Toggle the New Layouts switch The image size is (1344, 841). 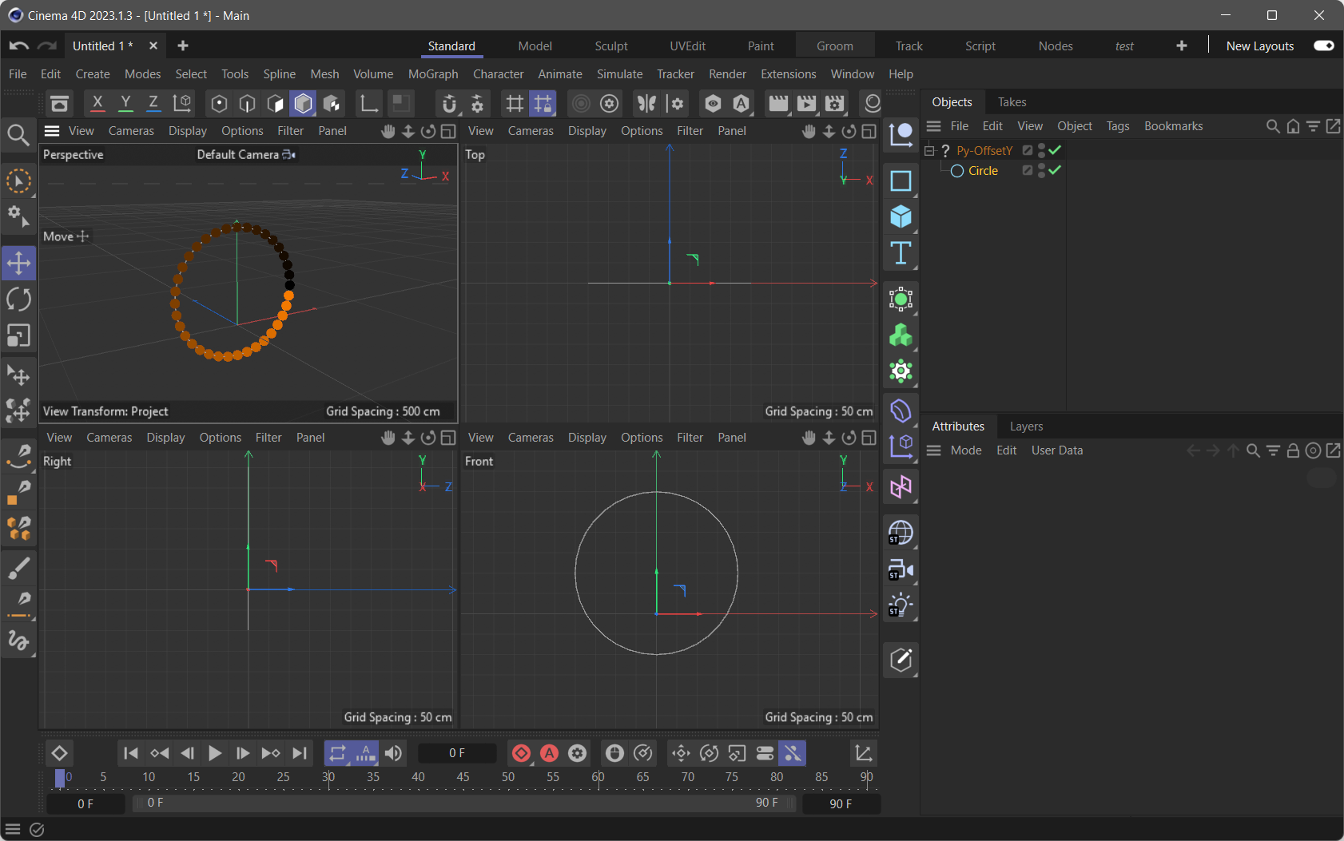click(1324, 46)
